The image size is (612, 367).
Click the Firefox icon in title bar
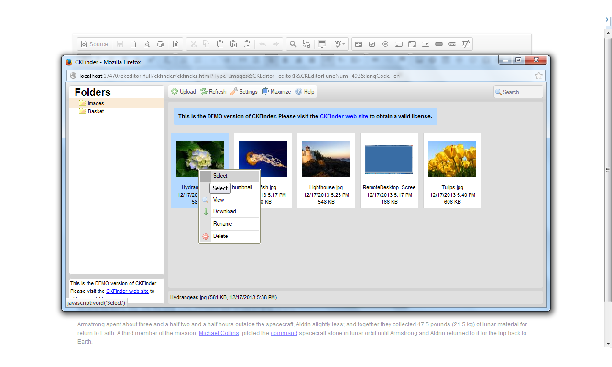click(x=69, y=62)
